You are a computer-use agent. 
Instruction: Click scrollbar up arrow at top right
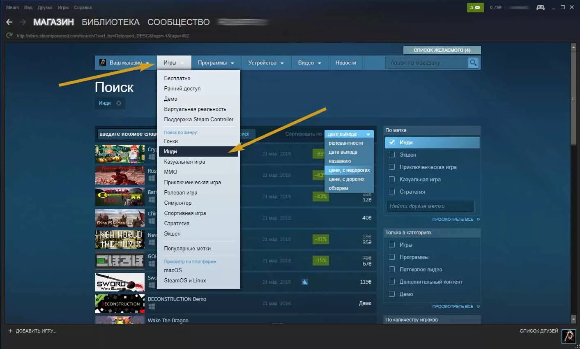coord(574,47)
